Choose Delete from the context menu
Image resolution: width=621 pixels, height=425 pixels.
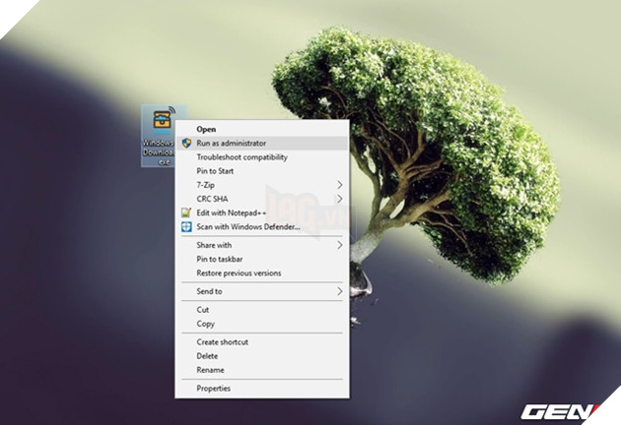point(262,356)
